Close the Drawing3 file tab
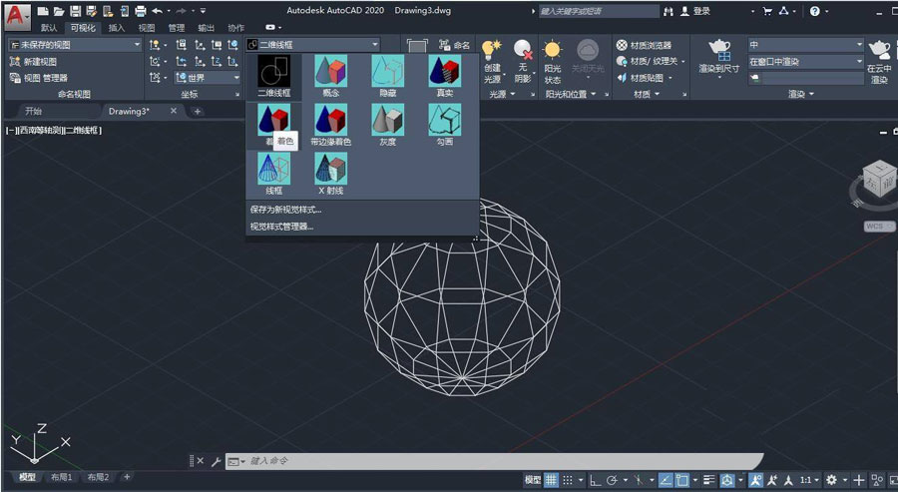This screenshot has height=492, width=898. 174,111
